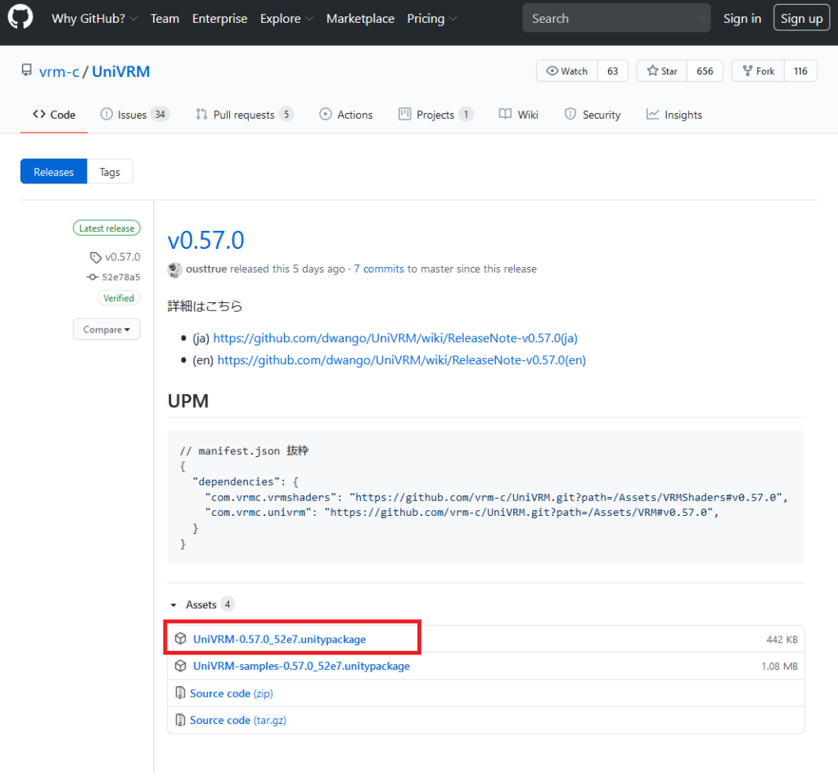This screenshot has width=838, height=782.
Task: Open the Projects tab
Action: coord(435,115)
